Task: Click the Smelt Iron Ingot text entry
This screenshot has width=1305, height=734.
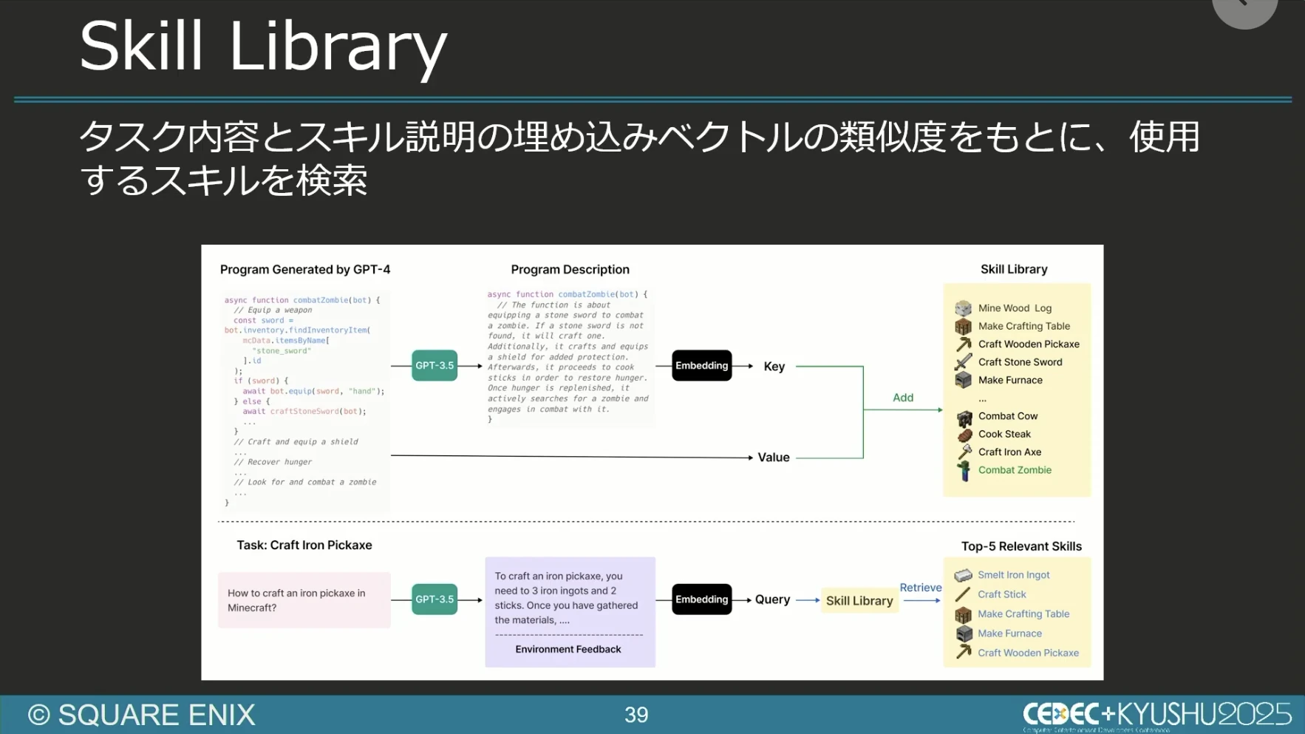Action: point(1013,575)
